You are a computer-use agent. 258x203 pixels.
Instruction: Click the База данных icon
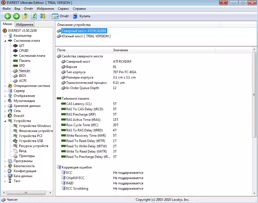[x=10, y=176]
